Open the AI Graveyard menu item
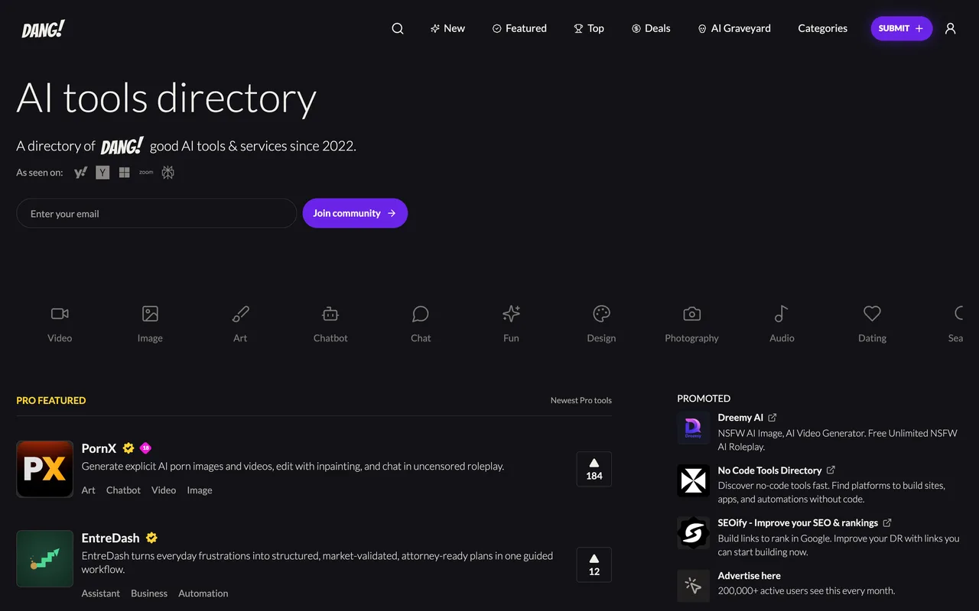 click(x=734, y=28)
